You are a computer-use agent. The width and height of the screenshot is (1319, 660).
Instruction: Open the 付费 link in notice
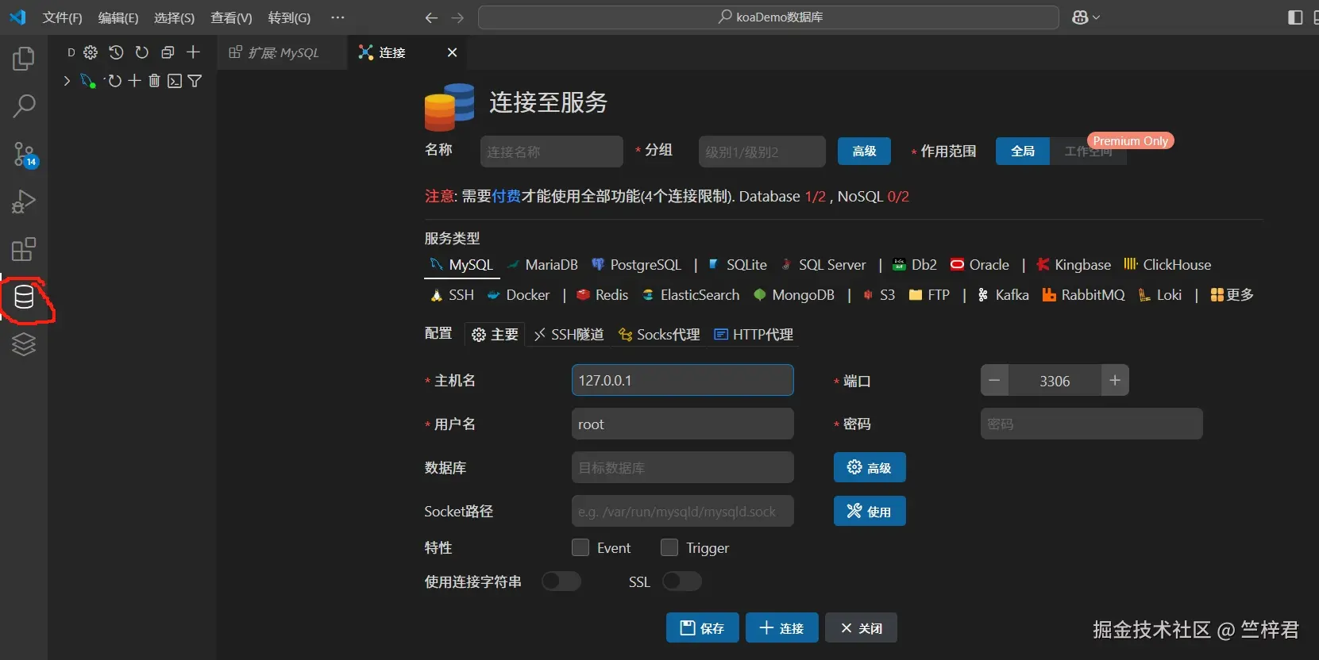click(x=507, y=196)
